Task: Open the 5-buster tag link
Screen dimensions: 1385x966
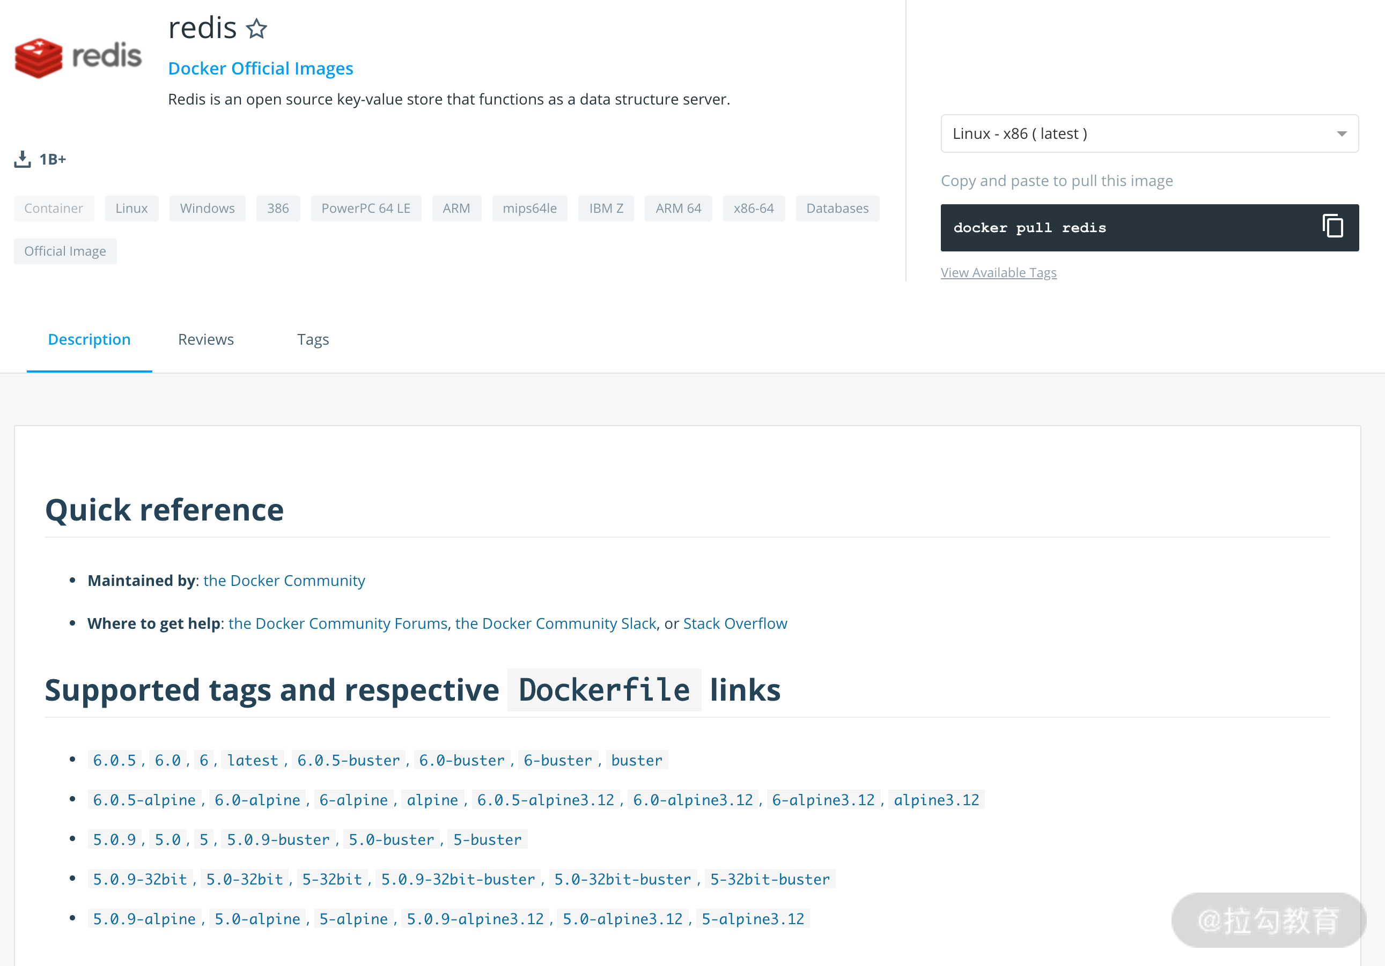Action: (488, 839)
